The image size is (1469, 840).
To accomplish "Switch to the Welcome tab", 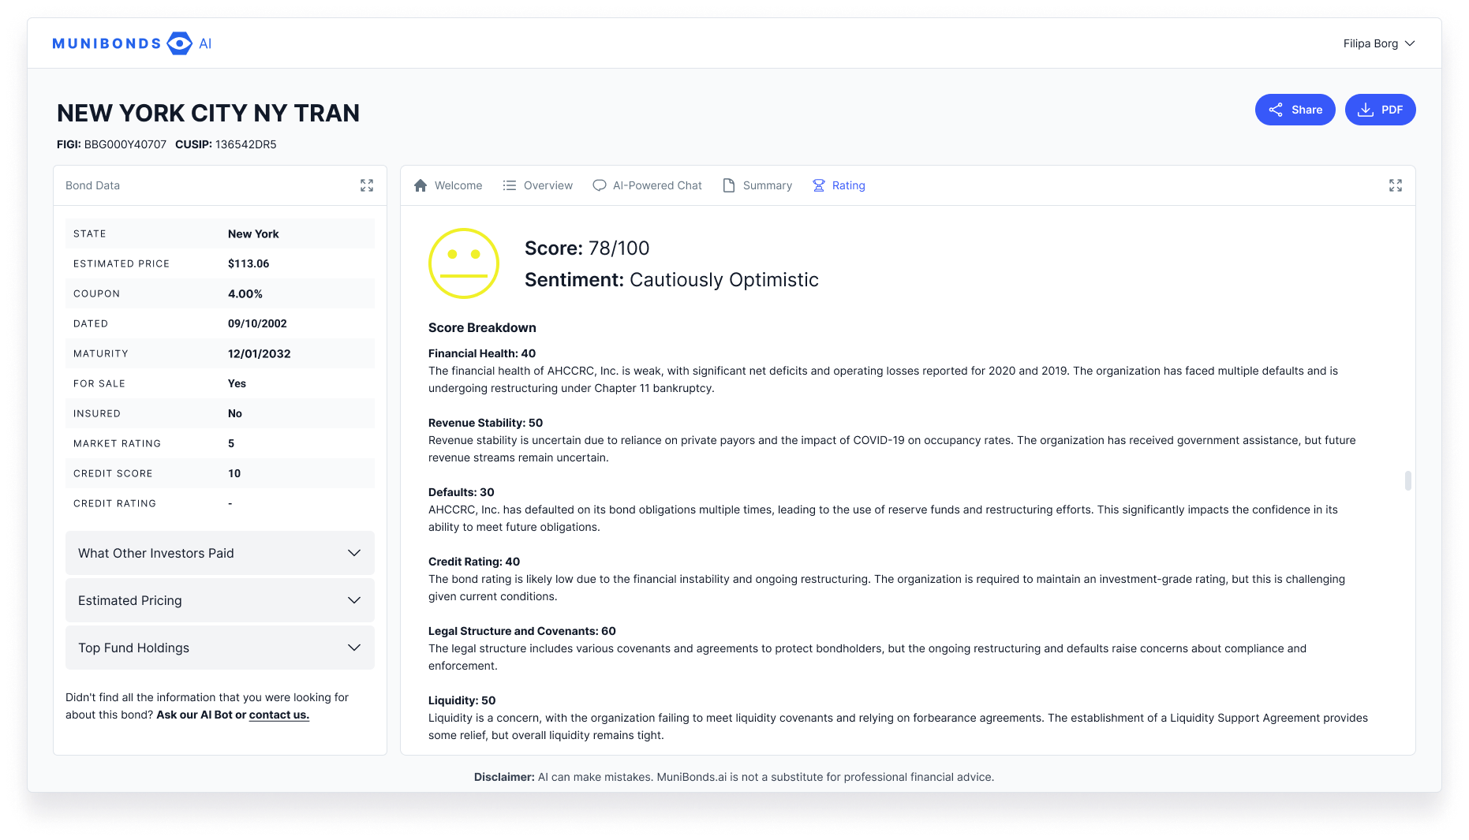I will [448, 185].
